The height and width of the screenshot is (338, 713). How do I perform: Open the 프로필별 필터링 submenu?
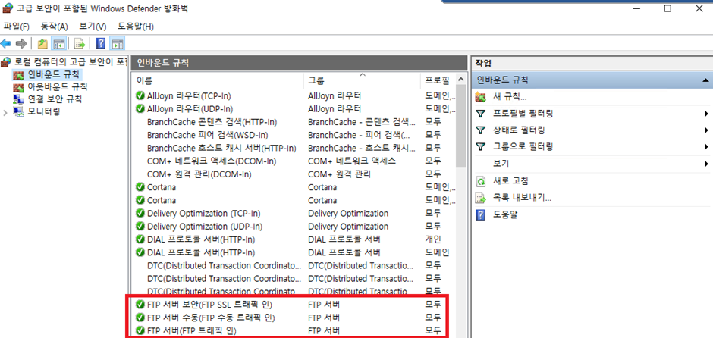coord(706,114)
